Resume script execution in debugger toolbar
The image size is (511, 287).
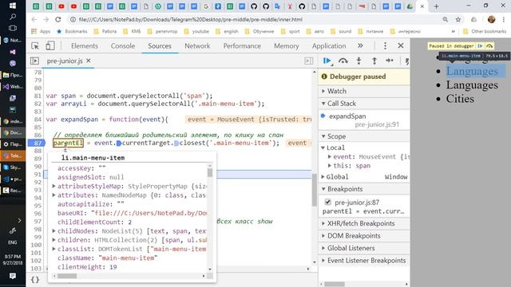click(x=327, y=61)
